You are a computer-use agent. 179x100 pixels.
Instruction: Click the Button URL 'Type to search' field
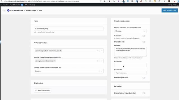(x=130, y=73)
